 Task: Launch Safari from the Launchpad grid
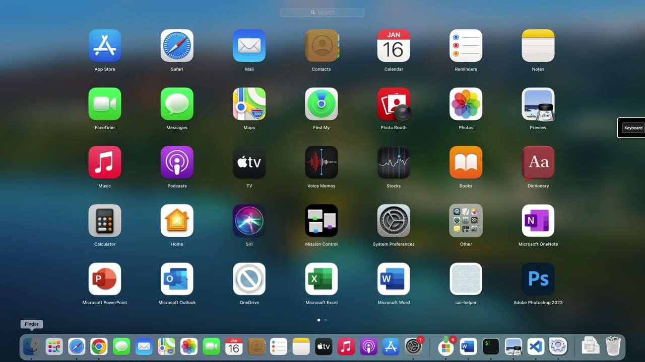point(177,46)
